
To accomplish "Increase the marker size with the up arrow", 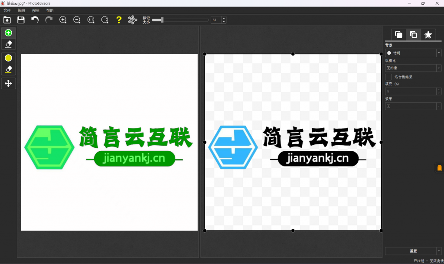I will [x=224, y=18].
